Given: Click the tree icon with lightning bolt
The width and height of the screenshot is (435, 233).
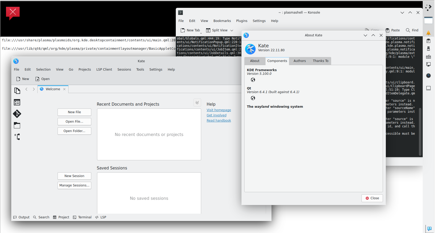Looking at the screenshot, I should (x=17, y=137).
